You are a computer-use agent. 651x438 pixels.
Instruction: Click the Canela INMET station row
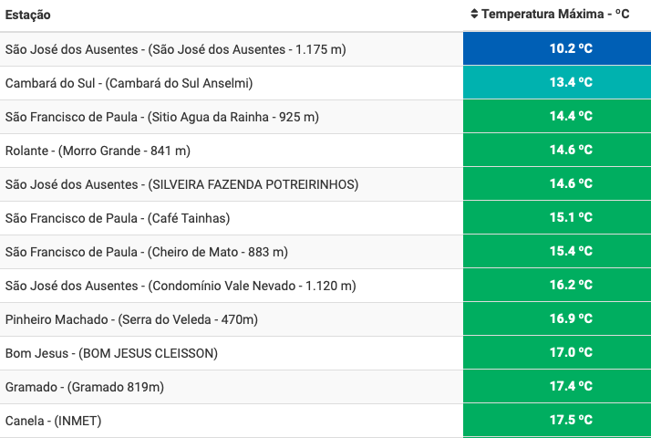pyautogui.click(x=54, y=421)
